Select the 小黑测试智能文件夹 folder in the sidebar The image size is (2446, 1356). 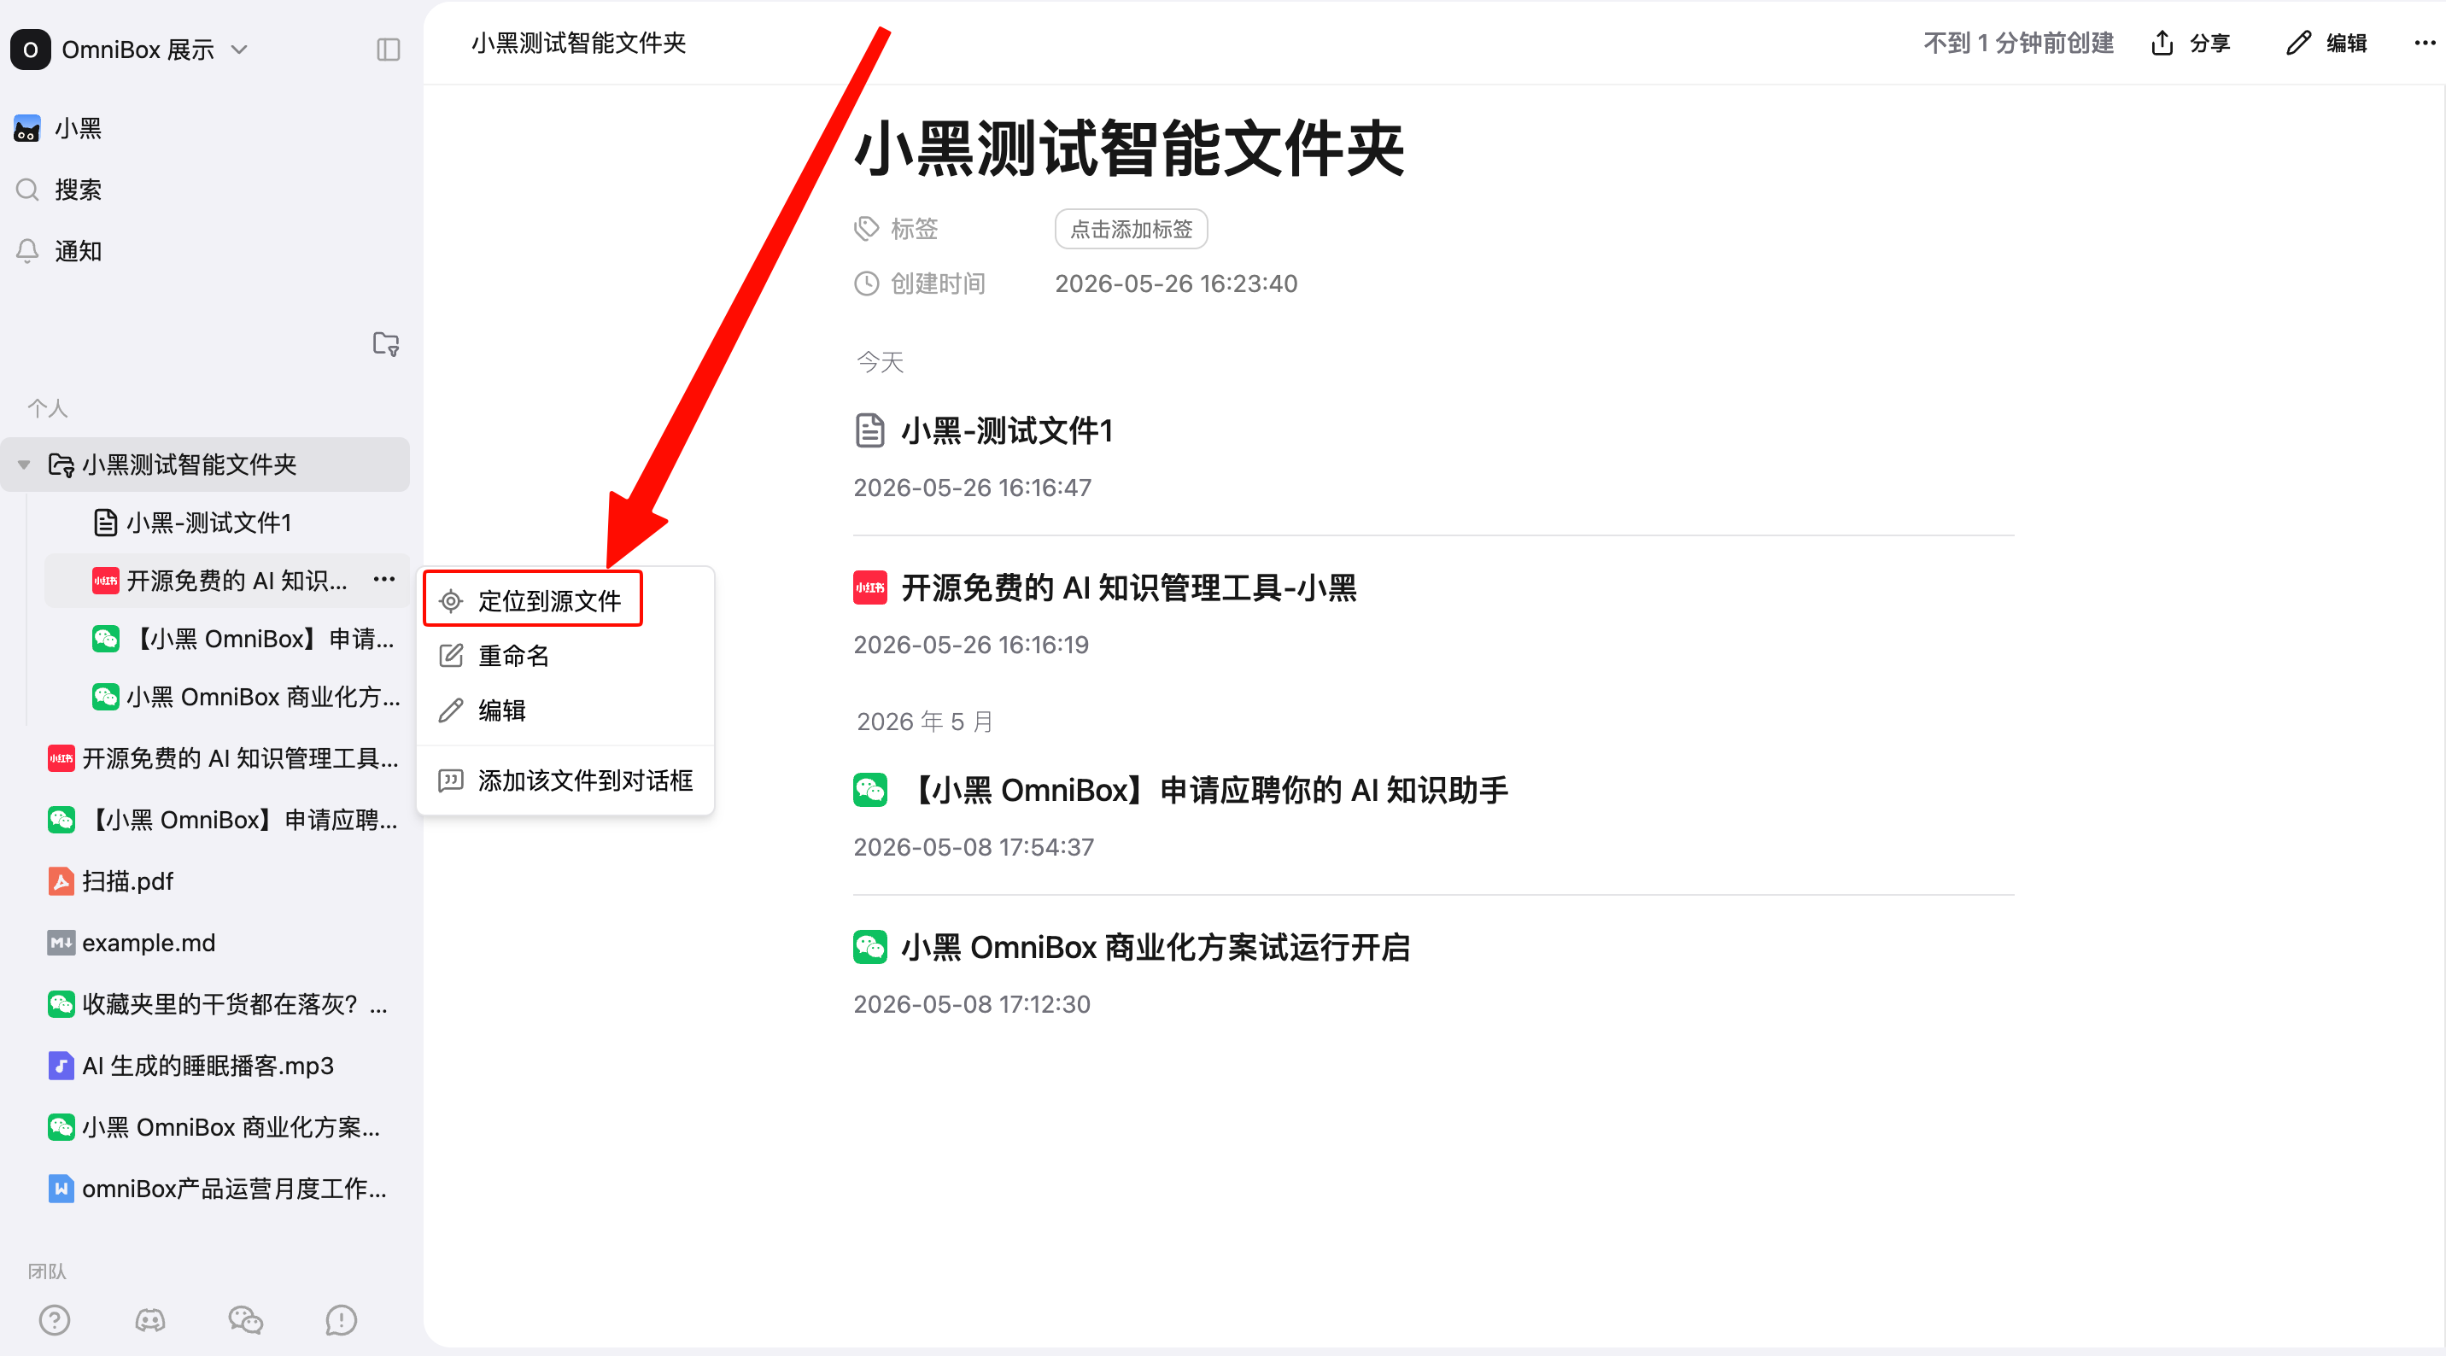(205, 465)
